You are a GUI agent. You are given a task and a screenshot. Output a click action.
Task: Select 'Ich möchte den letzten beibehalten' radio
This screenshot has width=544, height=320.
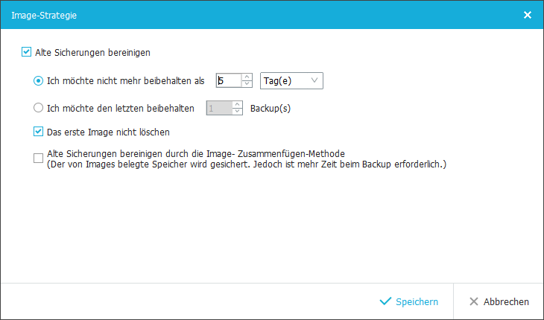38,108
